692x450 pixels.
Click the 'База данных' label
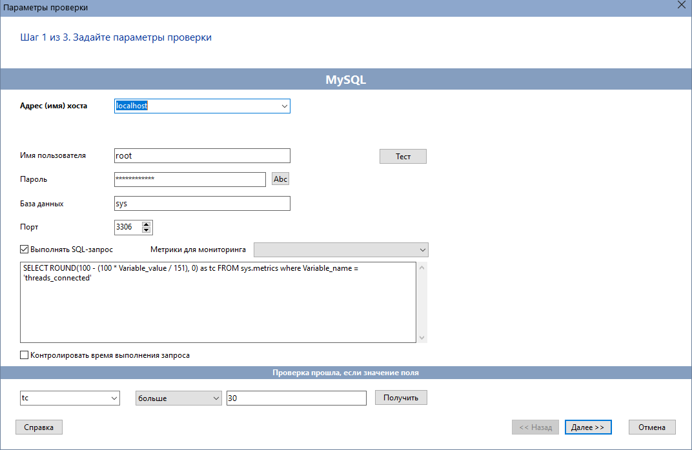pos(41,204)
